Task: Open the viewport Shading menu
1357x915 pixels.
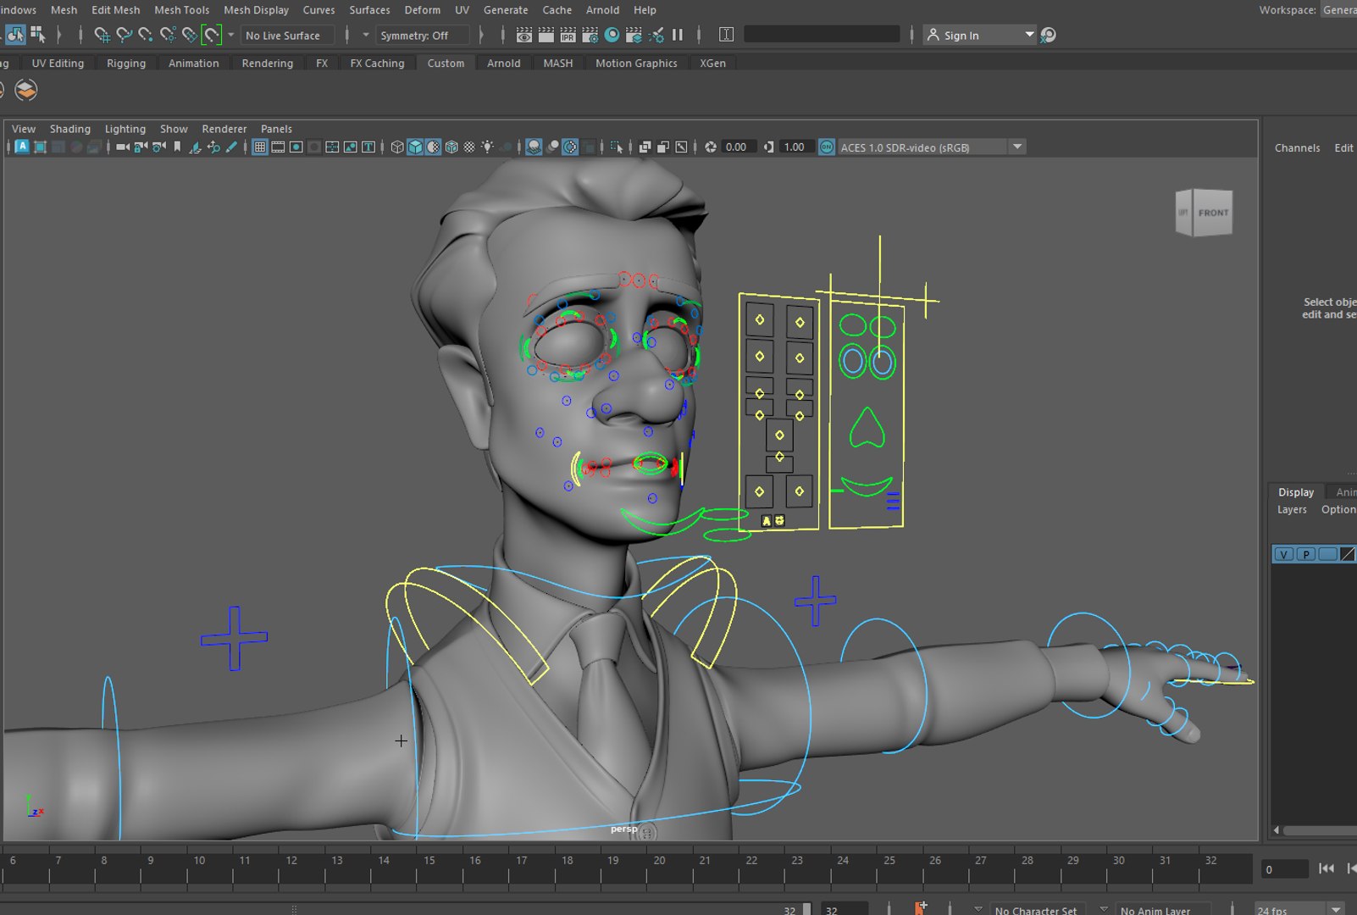Action: [70, 129]
